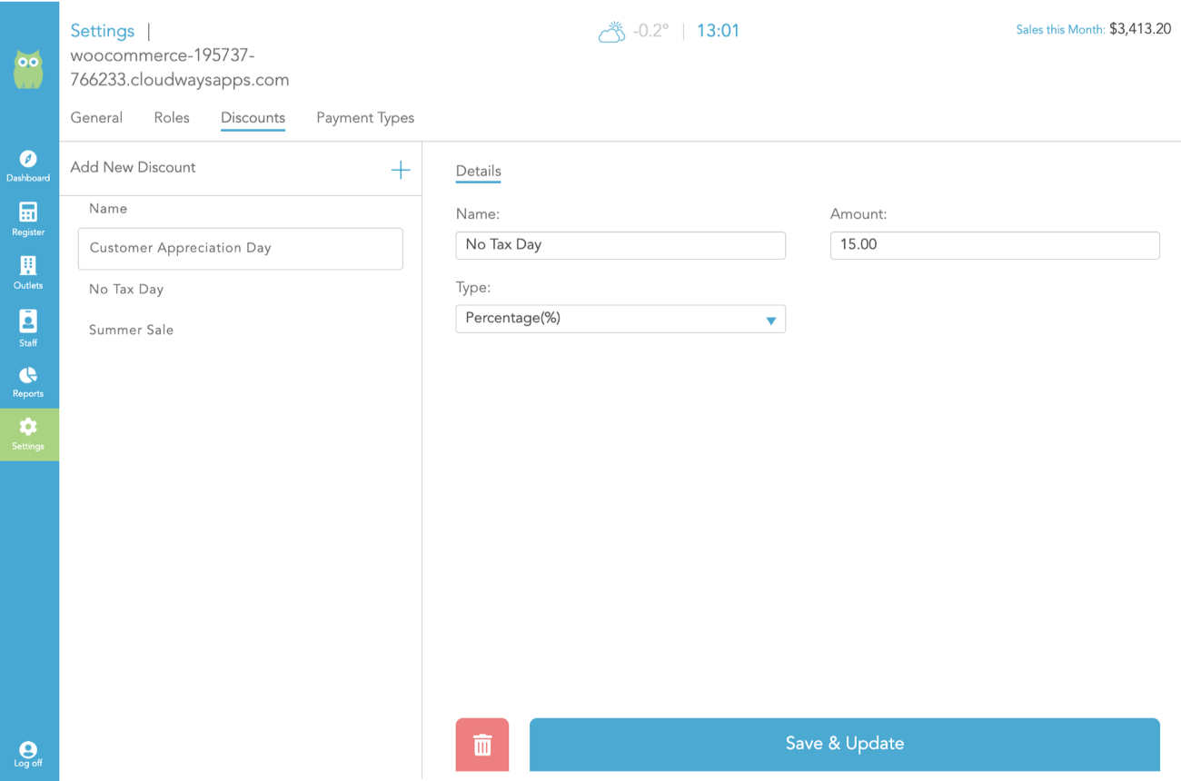This screenshot has width=1181, height=781.
Task: Click the owl logo icon
Action: 28,69
